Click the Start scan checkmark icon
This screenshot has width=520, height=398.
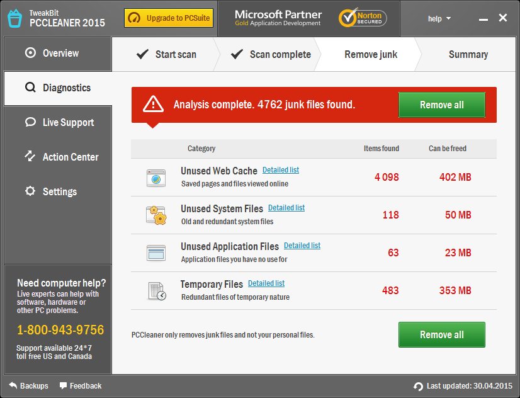coord(142,54)
